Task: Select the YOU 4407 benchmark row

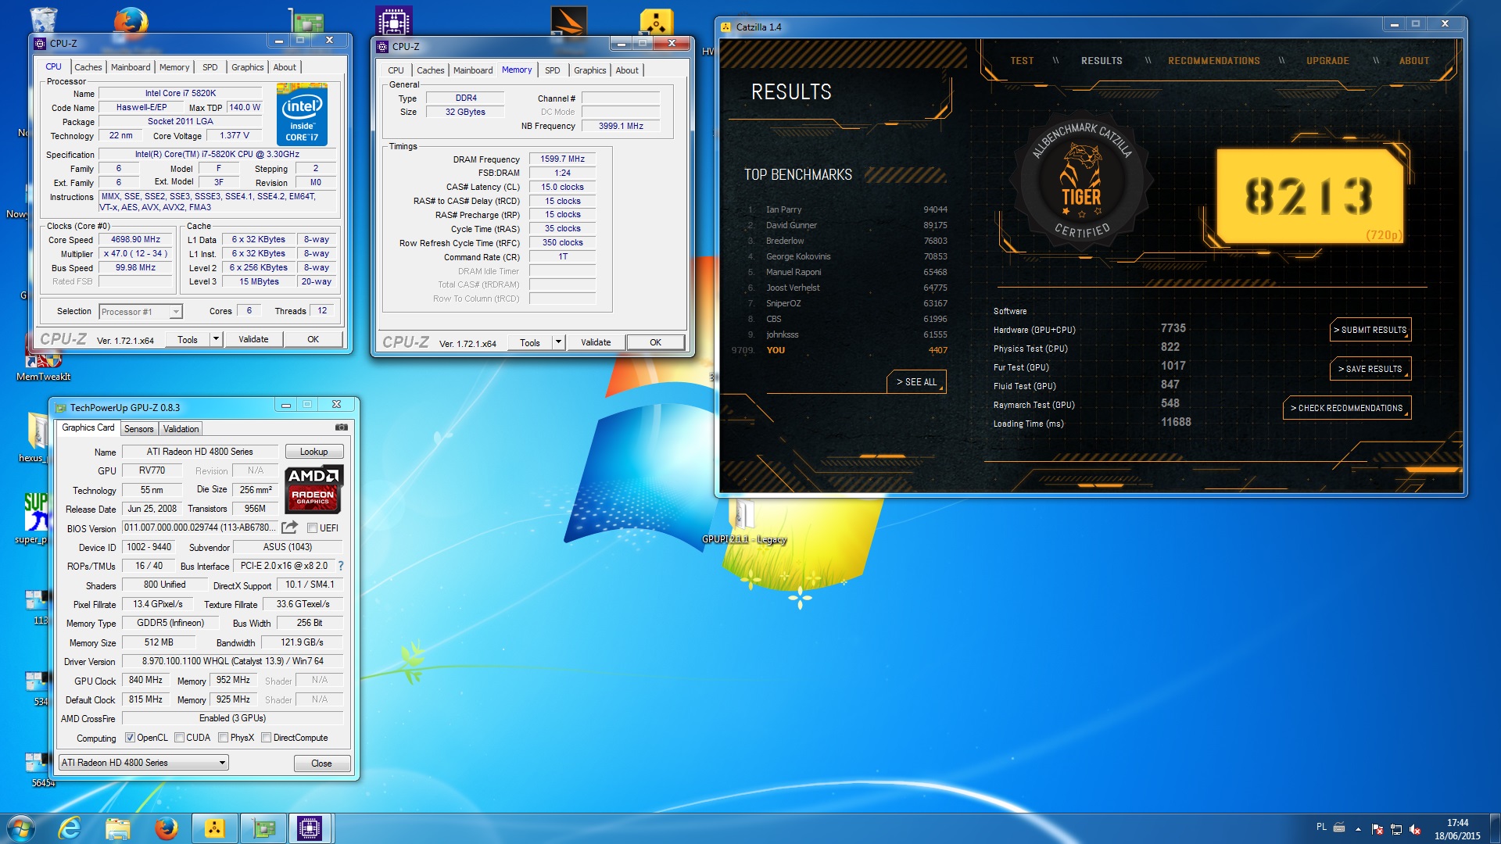Action: (840, 350)
